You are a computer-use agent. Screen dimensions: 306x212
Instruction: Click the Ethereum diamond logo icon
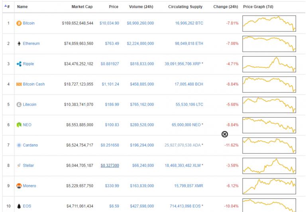[x=19, y=43]
